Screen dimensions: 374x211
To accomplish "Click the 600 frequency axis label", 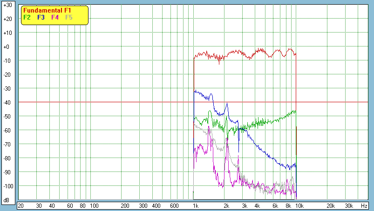I will (x=174, y=205).
